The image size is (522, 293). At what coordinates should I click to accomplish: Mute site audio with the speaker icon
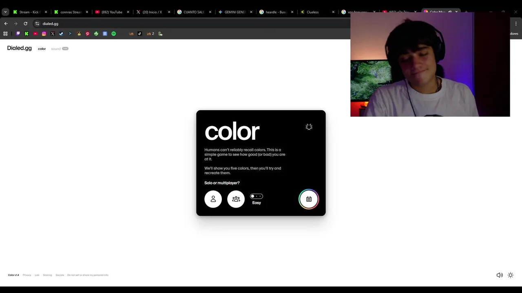point(500,275)
